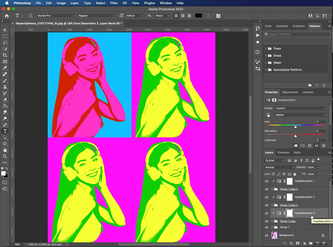
Task: Select the Move tool
Action: [x=5, y=30]
